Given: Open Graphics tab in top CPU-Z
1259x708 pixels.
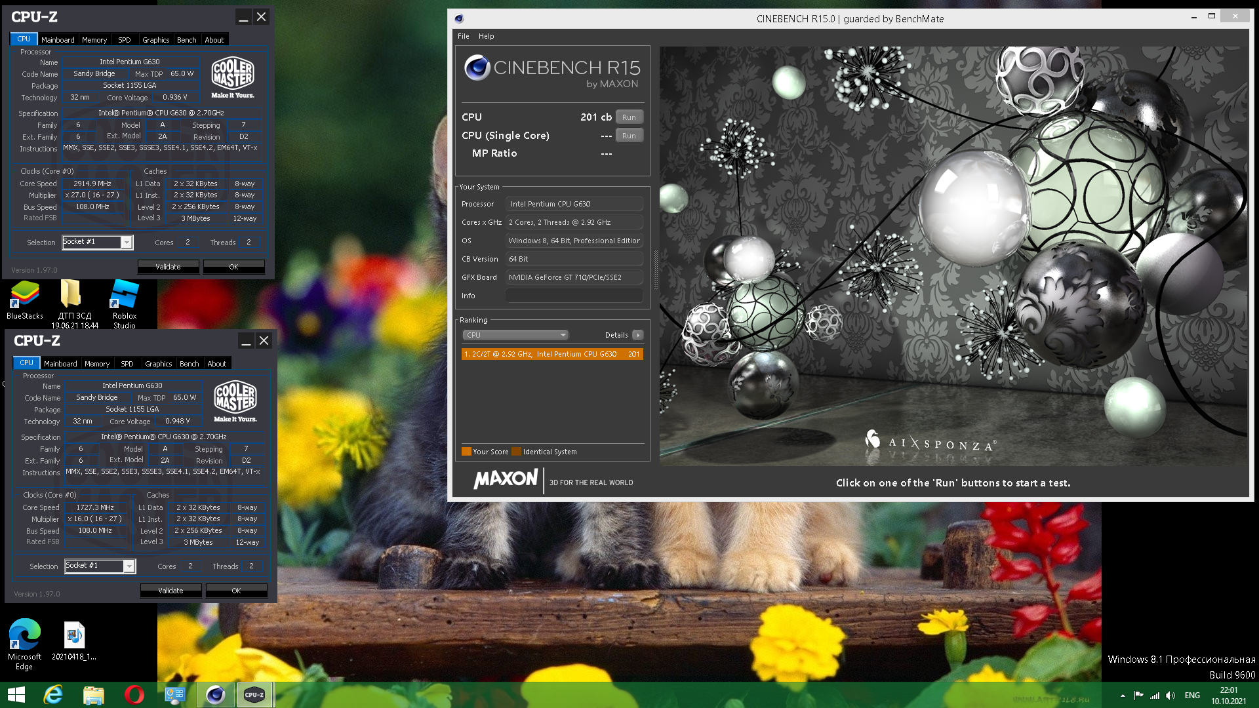Looking at the screenshot, I should pos(156,40).
